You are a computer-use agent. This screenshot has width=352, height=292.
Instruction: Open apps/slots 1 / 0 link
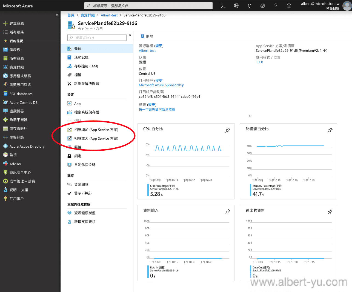click(259, 62)
